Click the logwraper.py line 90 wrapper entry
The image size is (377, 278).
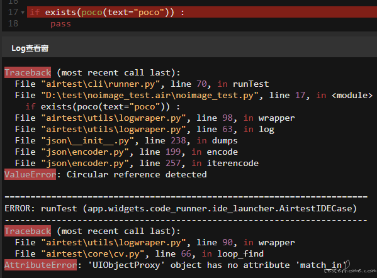click(155, 243)
